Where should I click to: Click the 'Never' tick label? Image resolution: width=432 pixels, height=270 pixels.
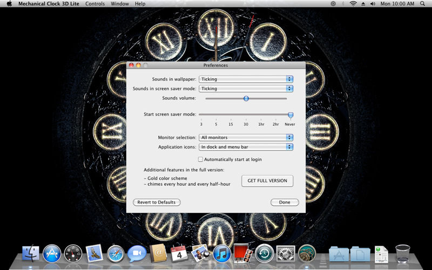[x=290, y=124]
